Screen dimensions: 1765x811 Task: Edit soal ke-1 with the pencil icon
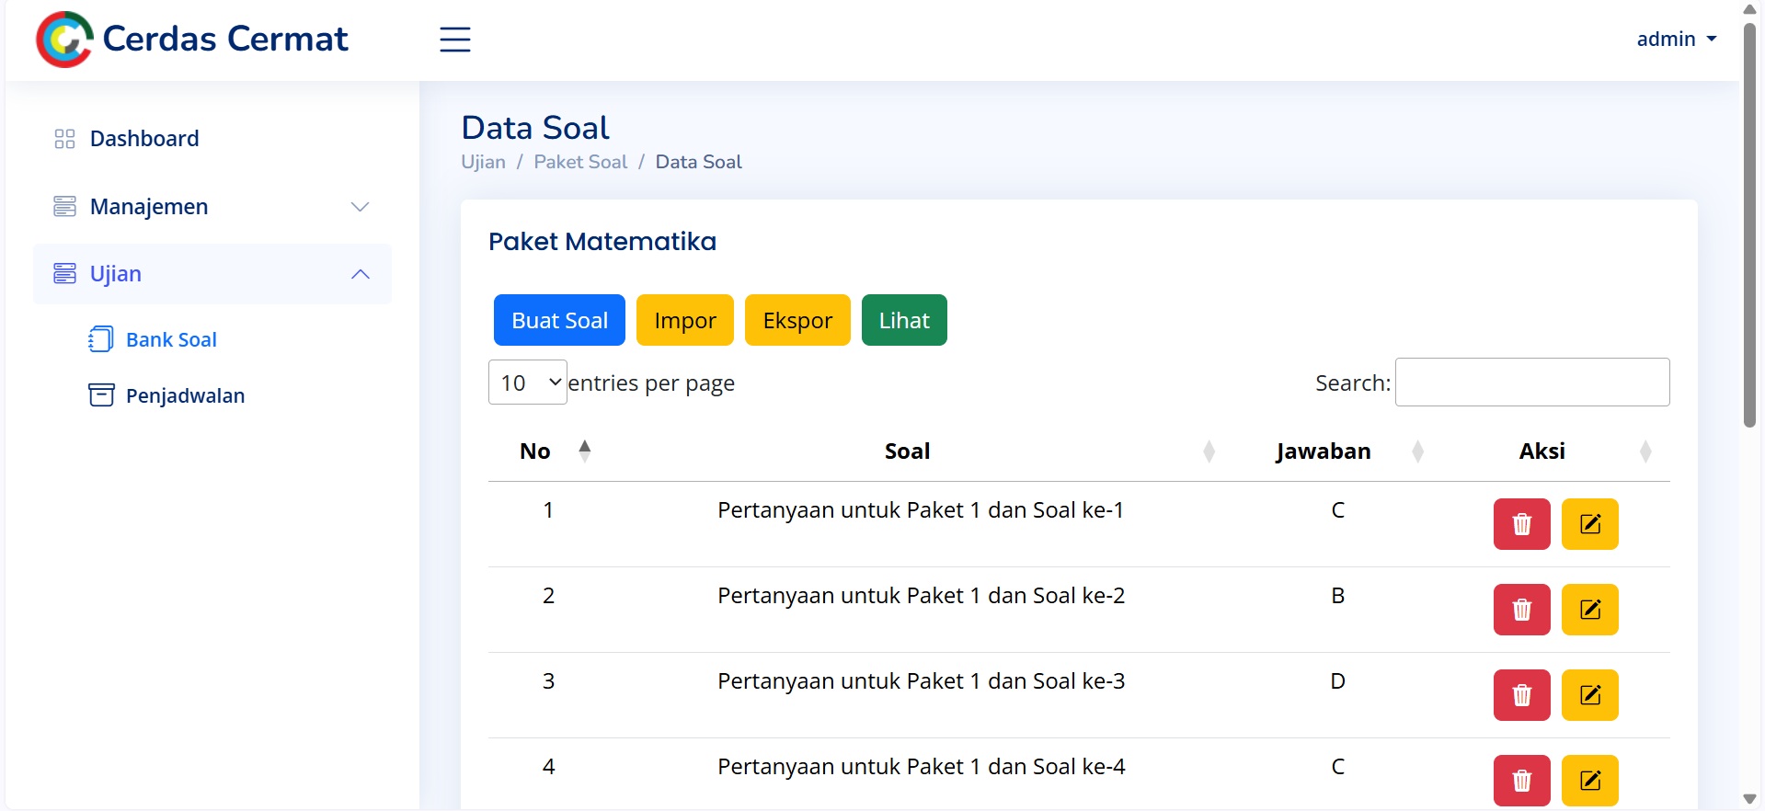[x=1590, y=524]
